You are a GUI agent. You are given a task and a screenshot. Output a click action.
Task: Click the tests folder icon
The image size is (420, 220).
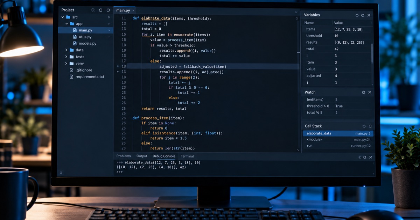72,57
